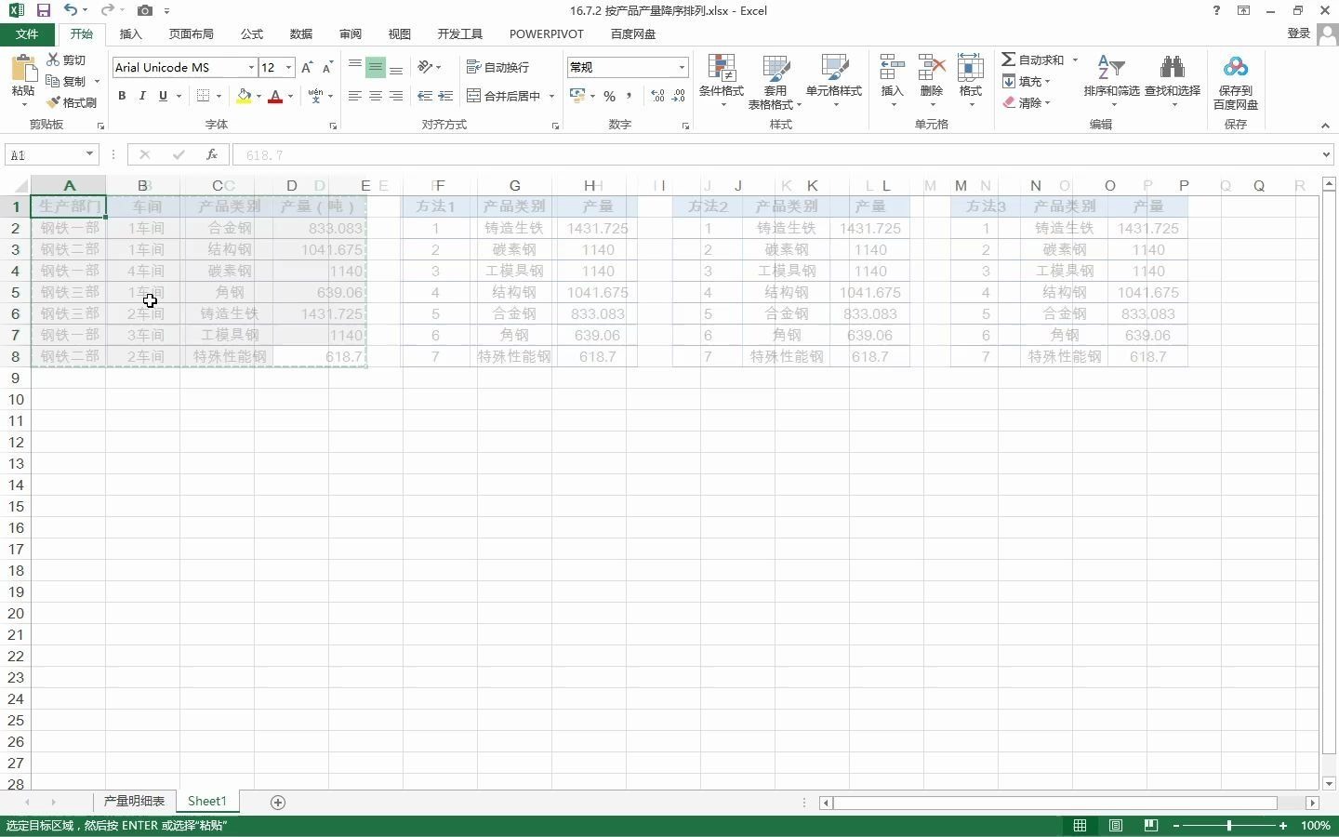Open the Name Box dropdown arrow
Image resolution: width=1339 pixels, height=837 pixels.
[x=89, y=154]
